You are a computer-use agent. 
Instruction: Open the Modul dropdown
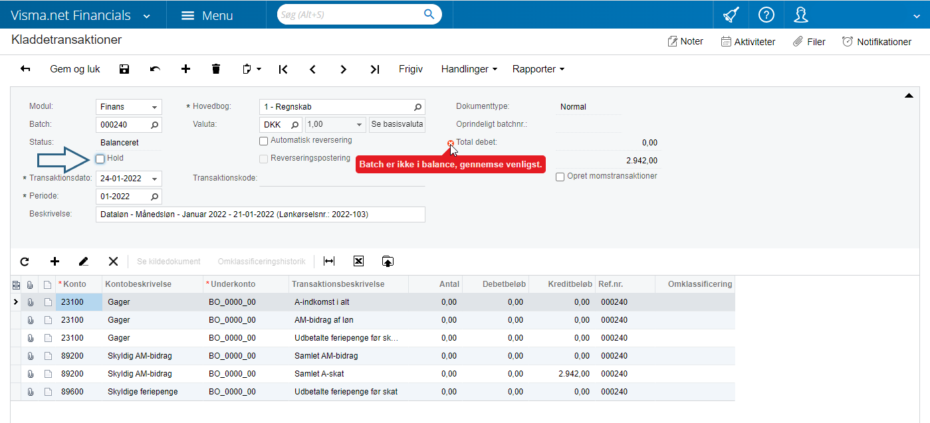click(x=154, y=107)
